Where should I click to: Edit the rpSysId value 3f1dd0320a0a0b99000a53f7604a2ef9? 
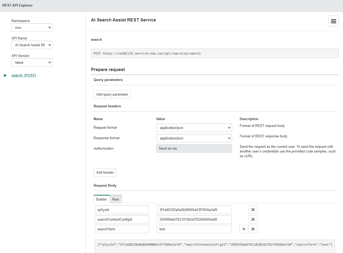194,210
